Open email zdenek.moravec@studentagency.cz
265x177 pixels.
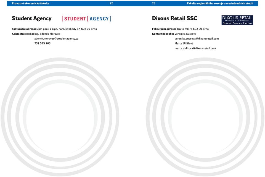coord(56,39)
